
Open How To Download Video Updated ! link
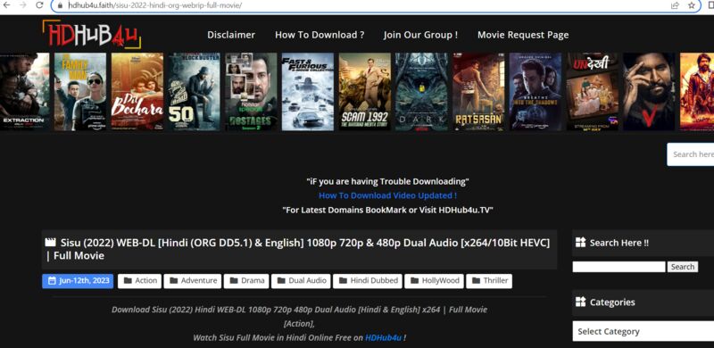pos(387,195)
